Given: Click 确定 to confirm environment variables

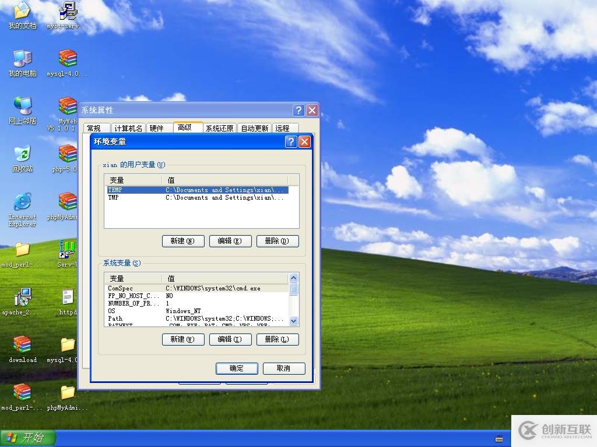Looking at the screenshot, I should tap(236, 368).
